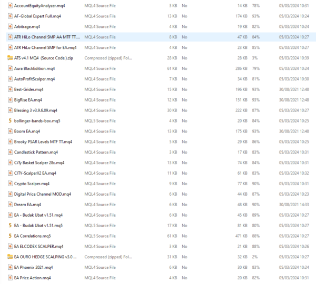The image size is (316, 284).
Task: Click icon of ATR HiLo Channel SMP AA MTF file
Action: tap(10, 37)
